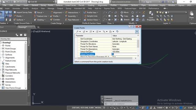Open the Corridors menu
Screen dimensions: 196x110
[124, 5]
